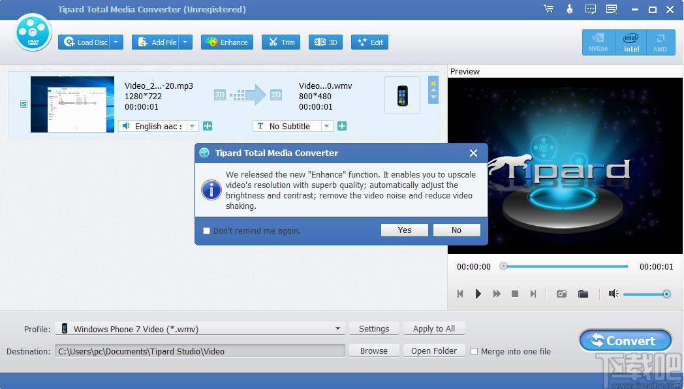The height and width of the screenshot is (389, 684).
Task: Toggle AMD GPU acceleration
Action: (661, 42)
